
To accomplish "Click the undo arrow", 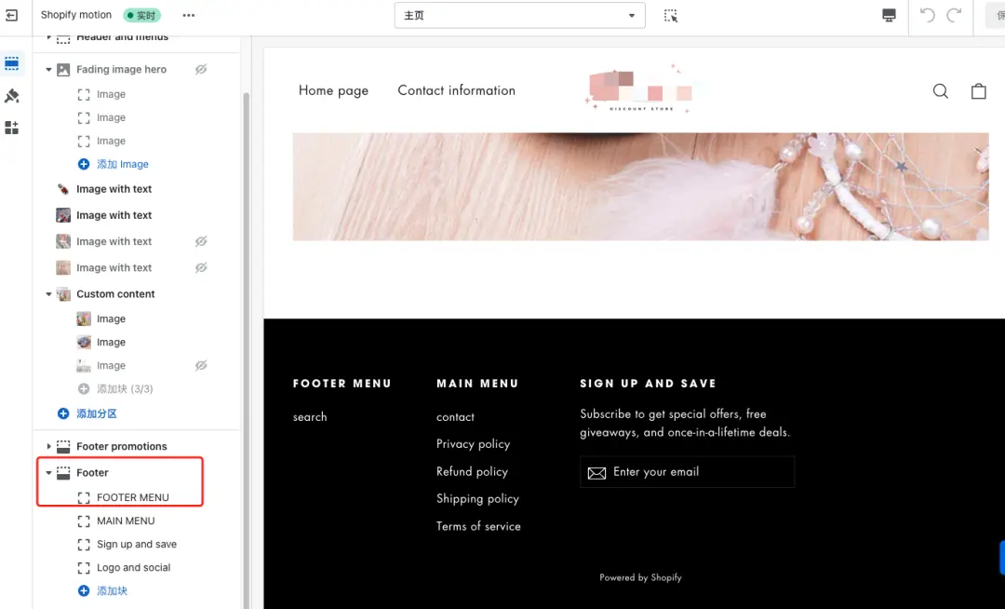I will click(x=927, y=15).
